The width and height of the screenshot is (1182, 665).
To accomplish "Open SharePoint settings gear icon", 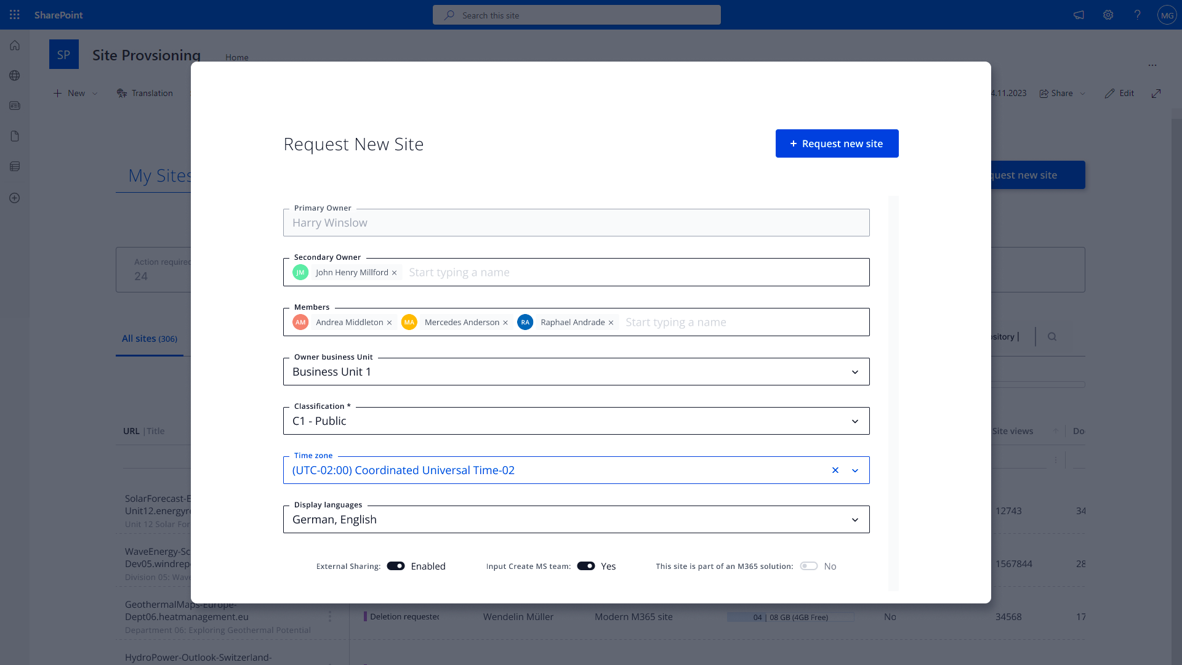I will (1108, 15).
